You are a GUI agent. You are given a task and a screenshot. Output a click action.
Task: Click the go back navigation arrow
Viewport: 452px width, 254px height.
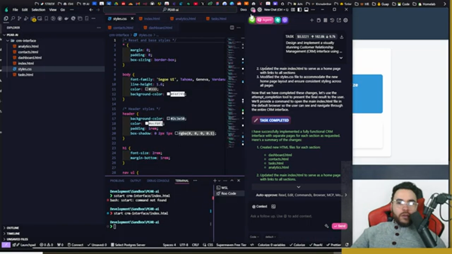(x=91, y=10)
